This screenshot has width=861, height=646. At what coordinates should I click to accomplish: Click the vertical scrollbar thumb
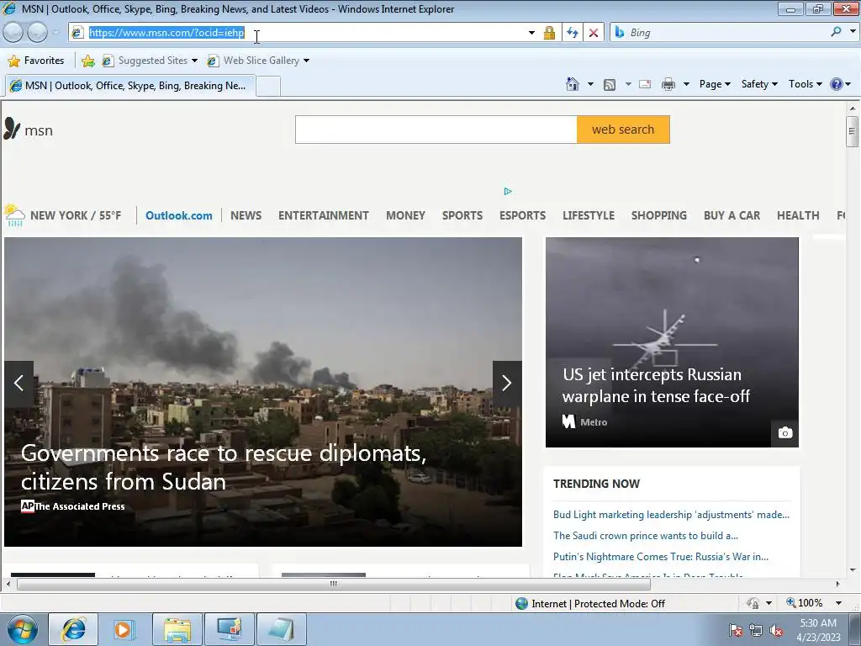(x=852, y=130)
